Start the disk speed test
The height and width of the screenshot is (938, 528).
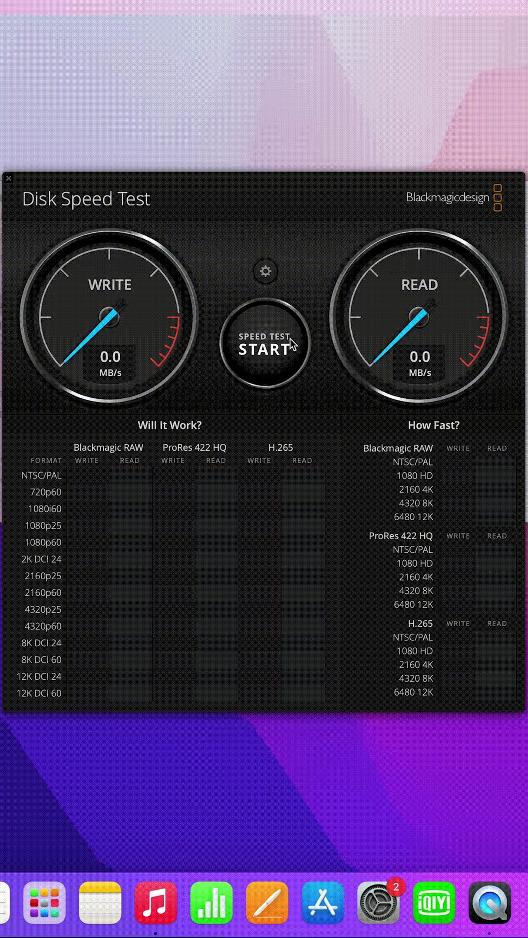point(265,343)
